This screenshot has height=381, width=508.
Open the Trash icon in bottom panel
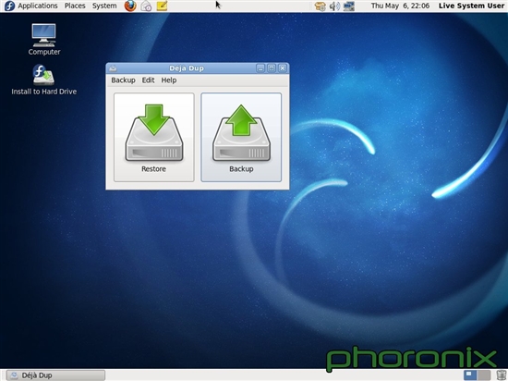pos(501,375)
